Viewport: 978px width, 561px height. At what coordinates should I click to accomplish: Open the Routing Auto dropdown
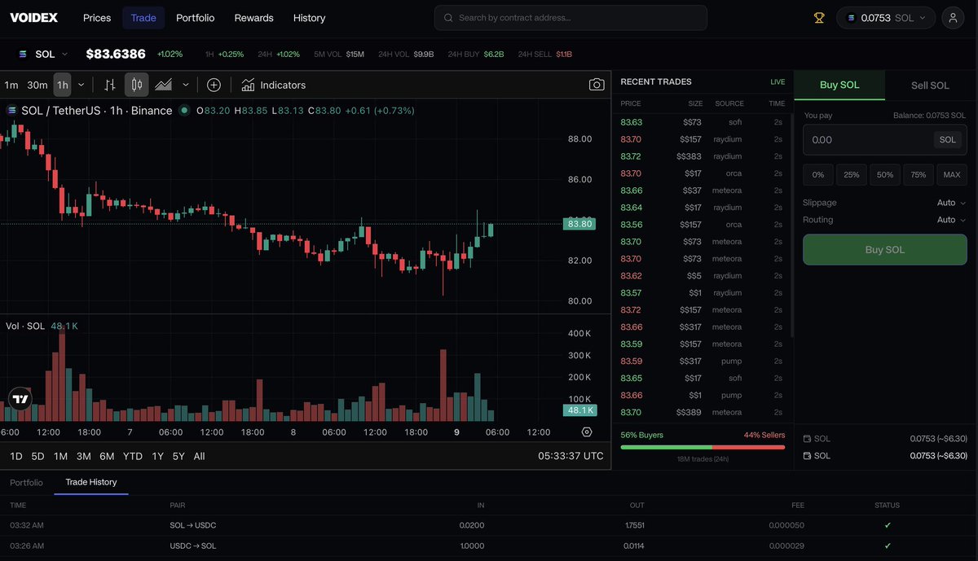(951, 220)
